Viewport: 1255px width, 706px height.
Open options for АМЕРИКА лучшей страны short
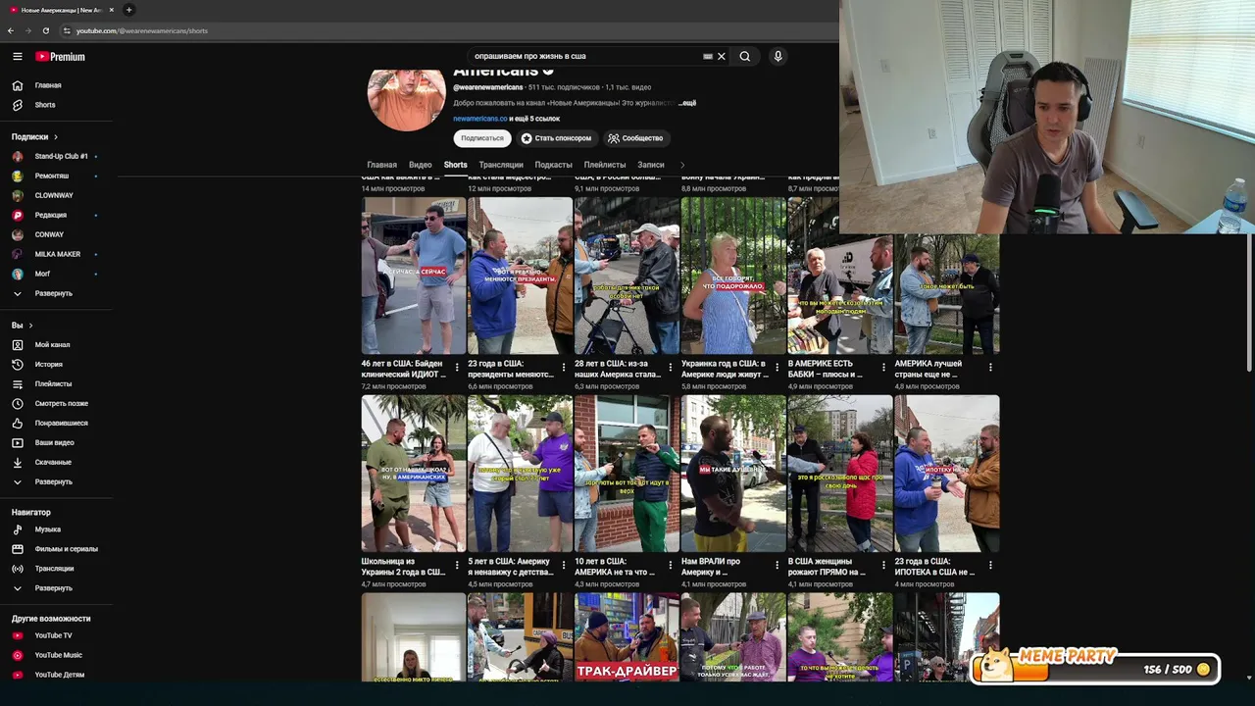[990, 368]
